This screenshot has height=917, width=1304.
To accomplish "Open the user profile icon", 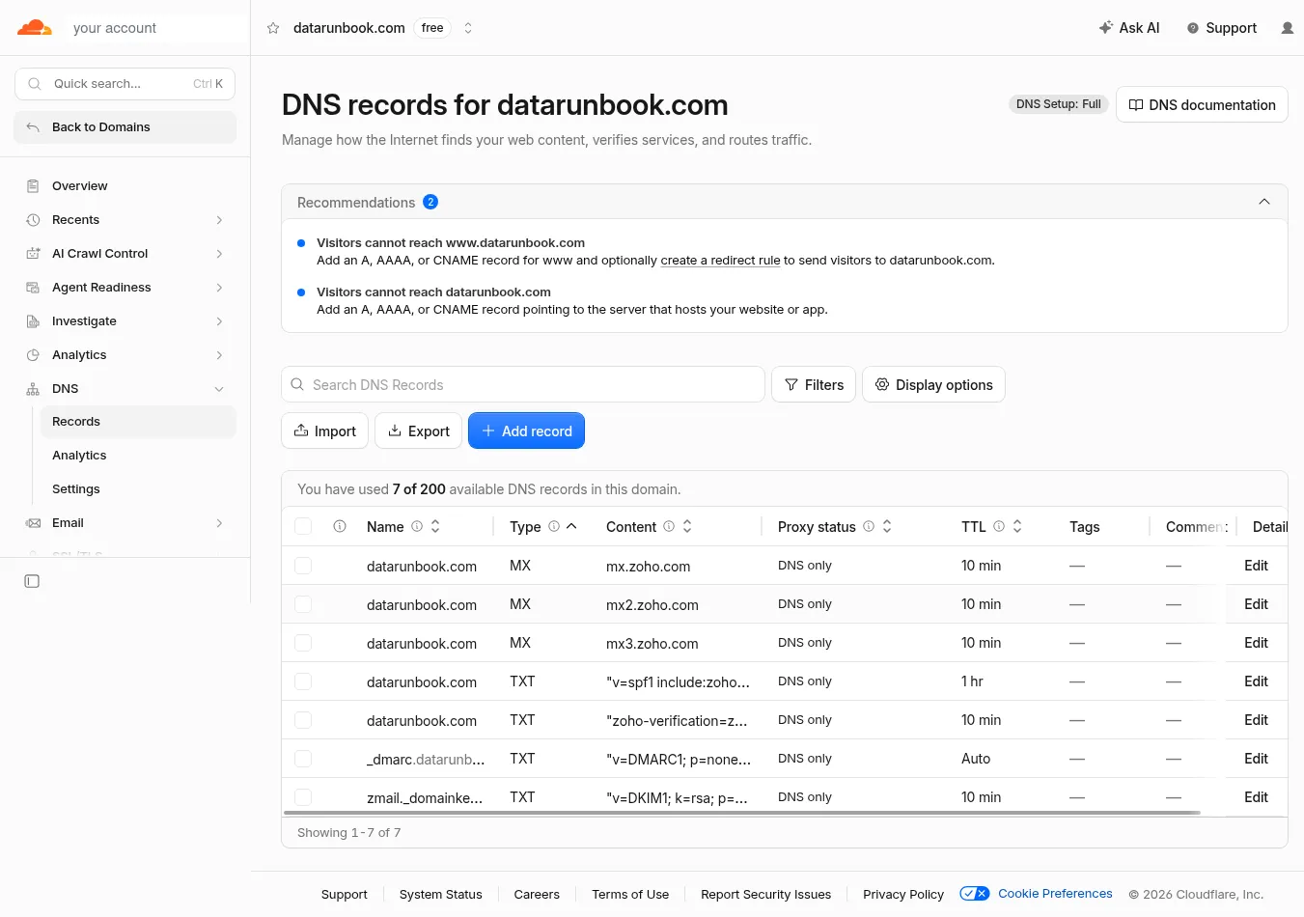I will (1287, 28).
